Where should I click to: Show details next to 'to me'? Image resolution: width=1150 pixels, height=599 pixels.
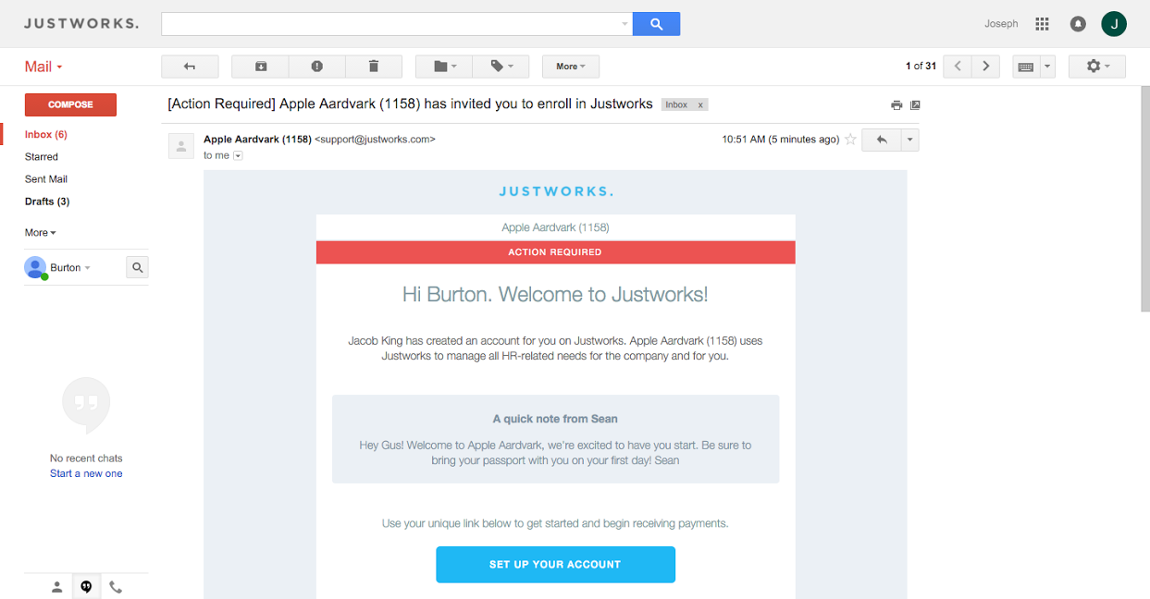click(238, 156)
